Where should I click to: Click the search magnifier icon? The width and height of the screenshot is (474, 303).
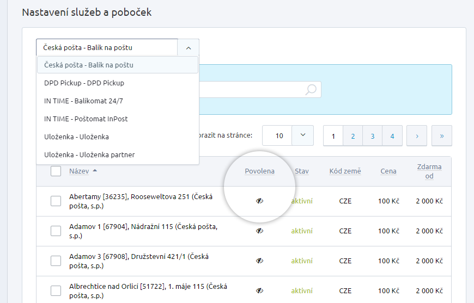coord(311,90)
